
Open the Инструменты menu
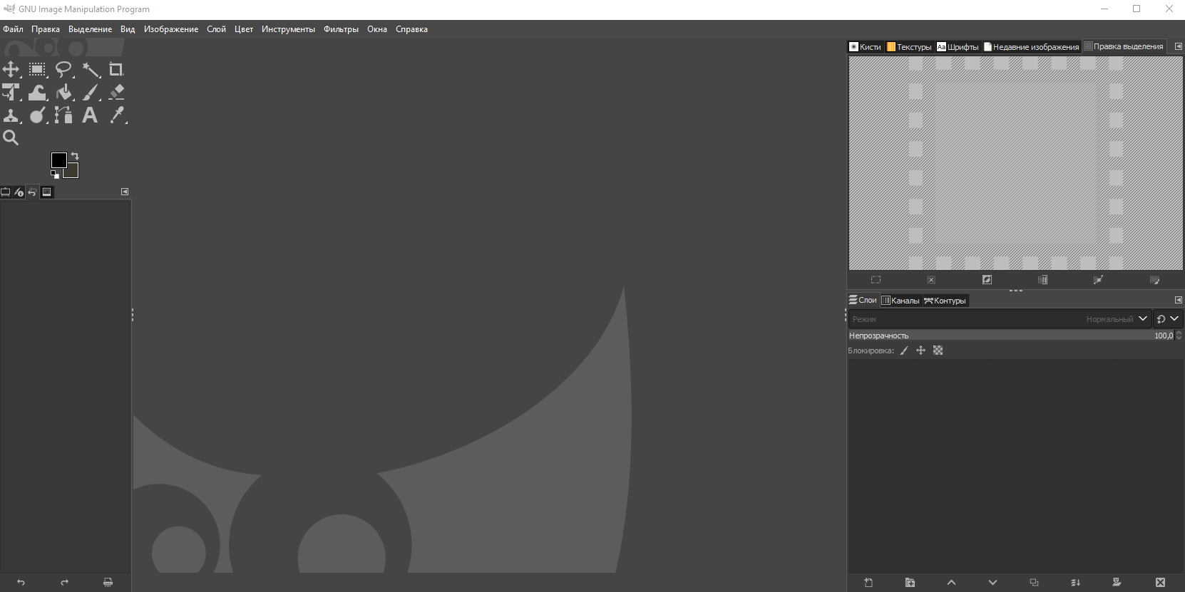[288, 29]
